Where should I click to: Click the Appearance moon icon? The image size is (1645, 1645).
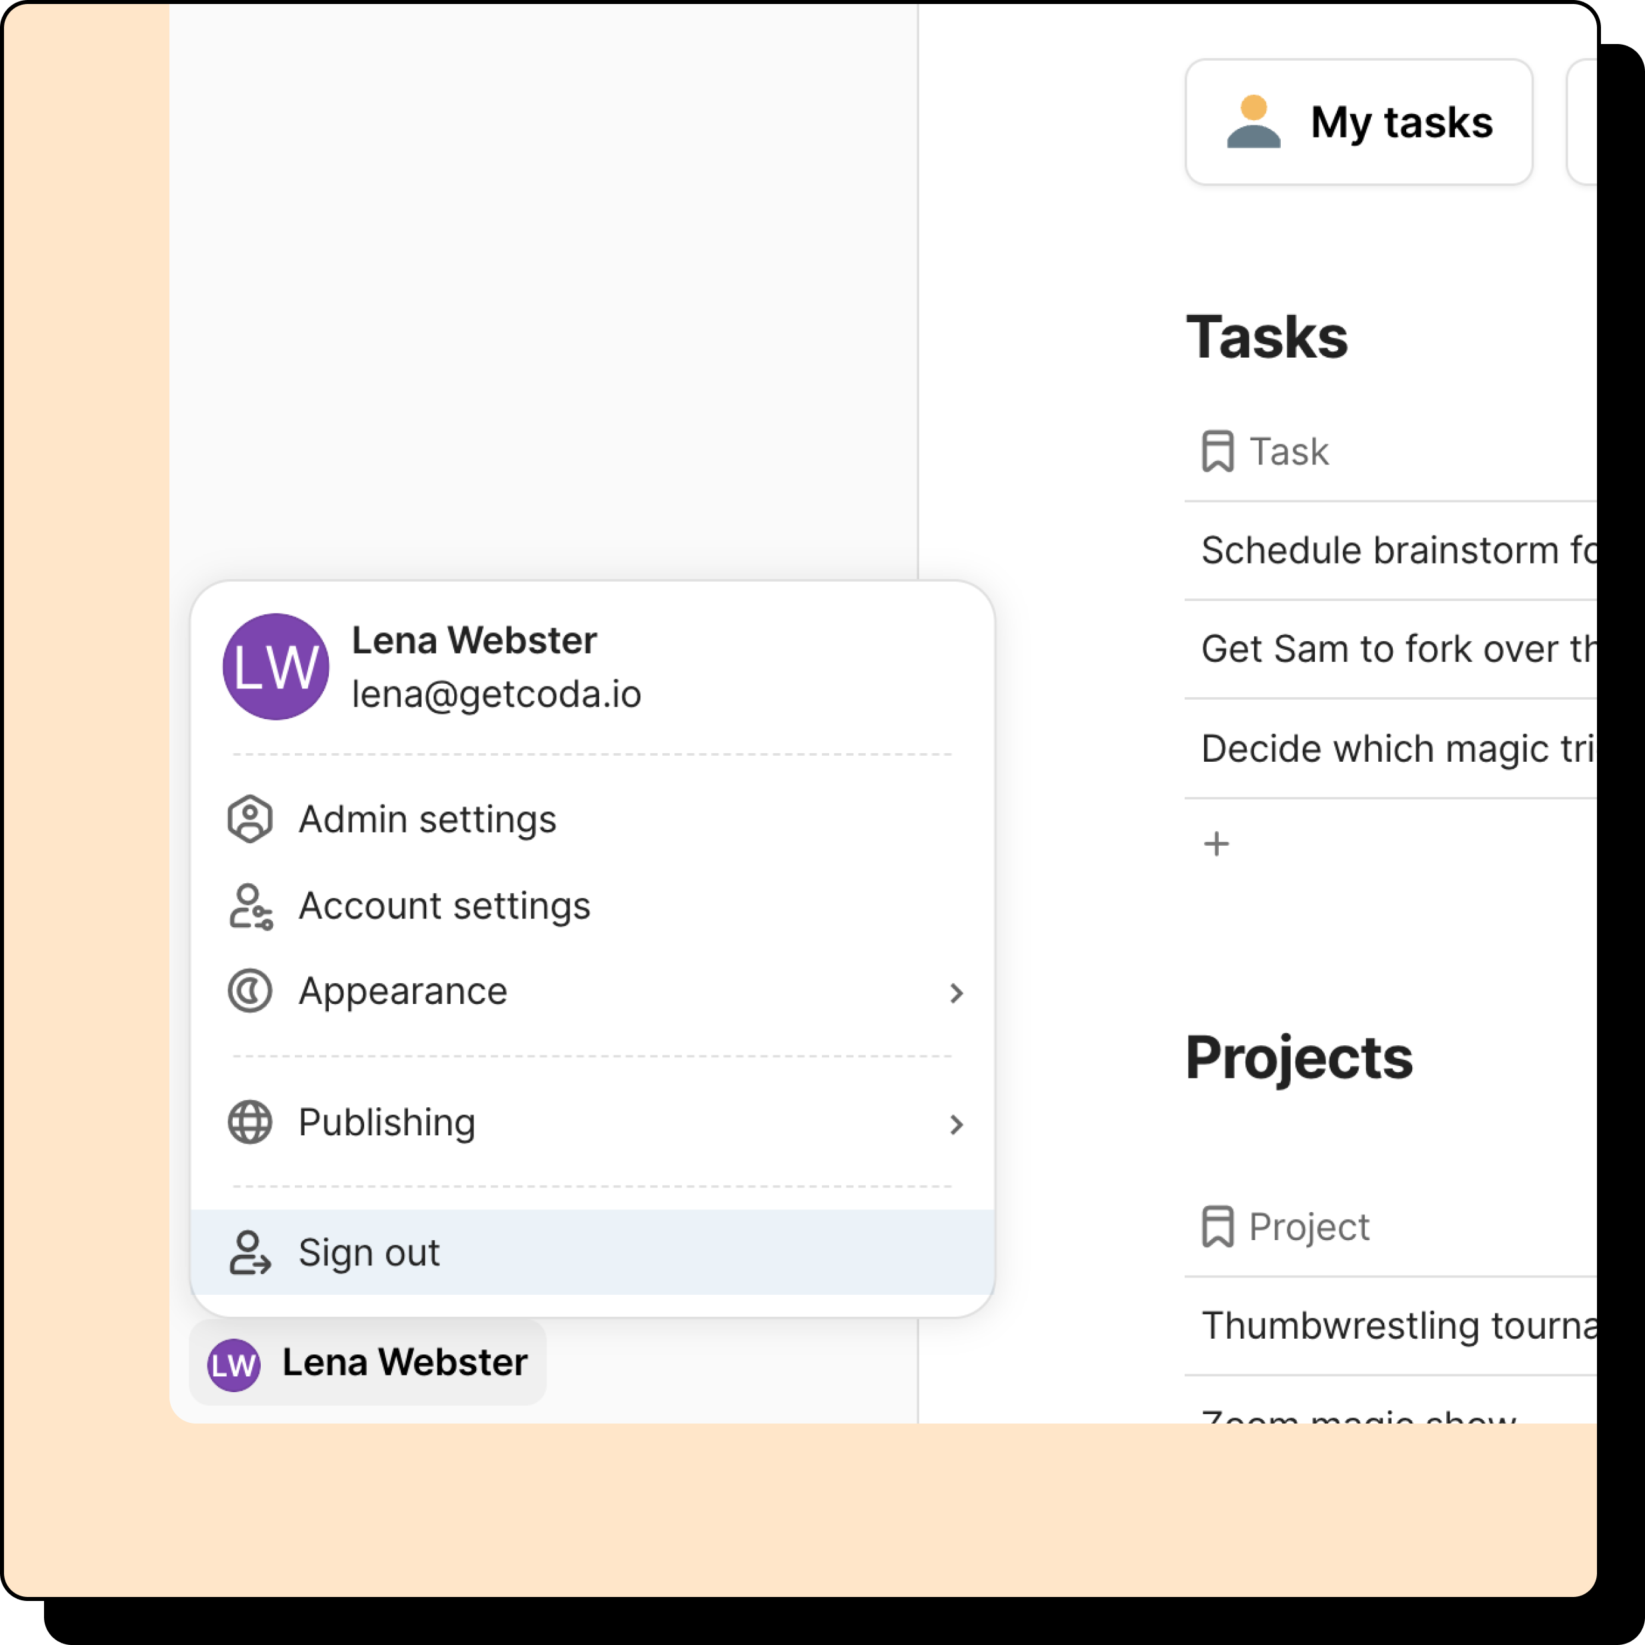click(249, 991)
